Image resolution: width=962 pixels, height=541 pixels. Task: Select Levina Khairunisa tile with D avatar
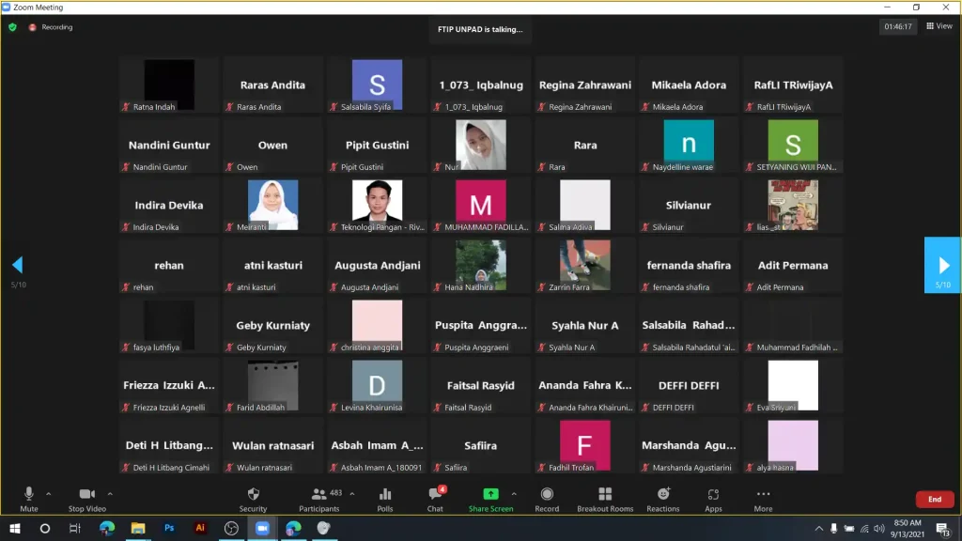click(377, 385)
